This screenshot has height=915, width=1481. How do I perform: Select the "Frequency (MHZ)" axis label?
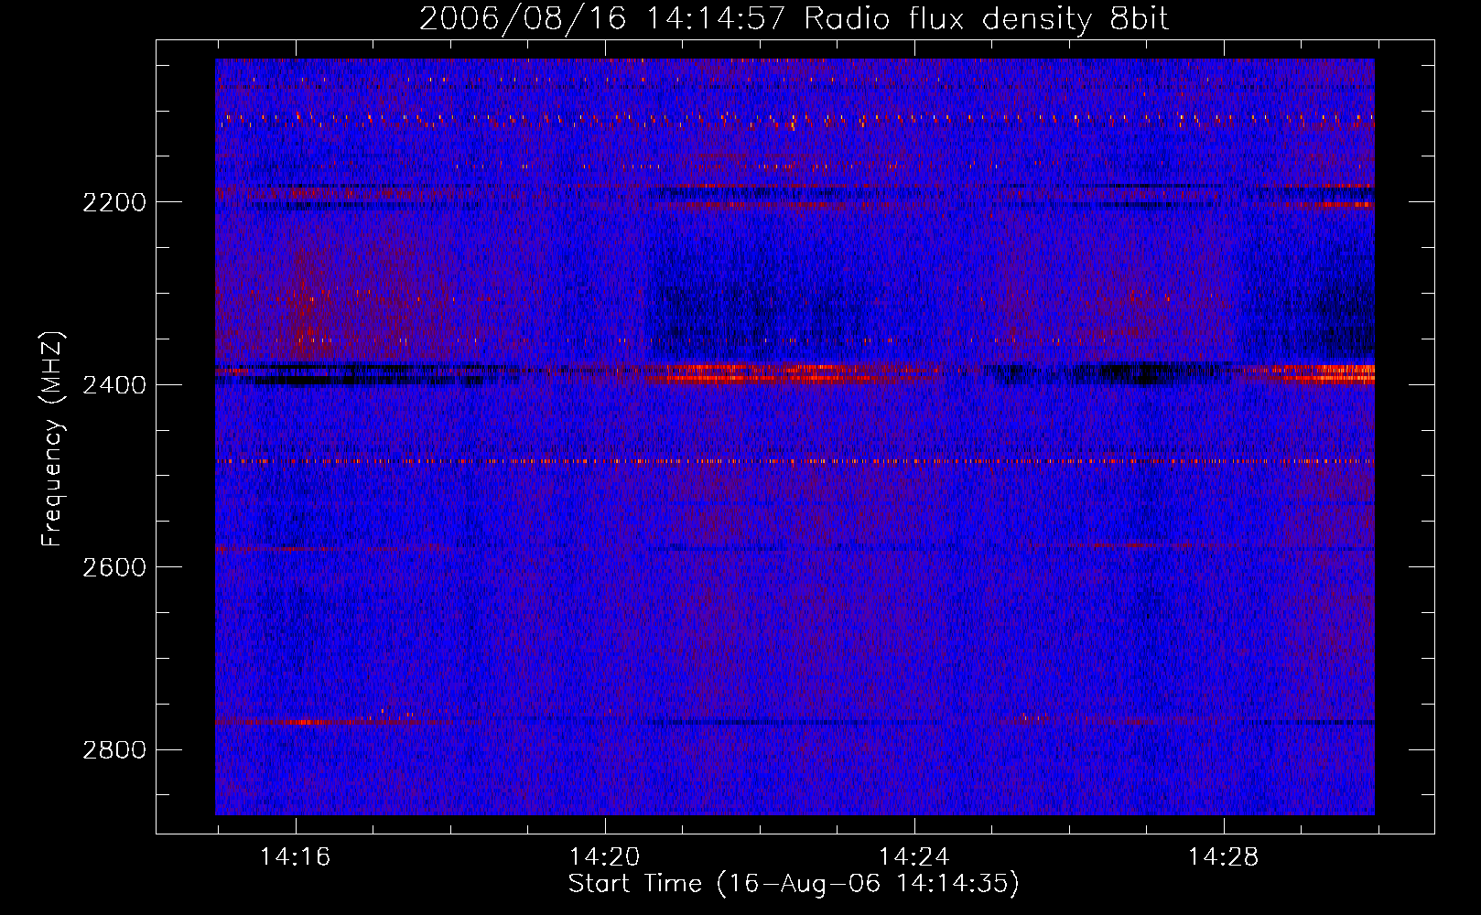52,439
